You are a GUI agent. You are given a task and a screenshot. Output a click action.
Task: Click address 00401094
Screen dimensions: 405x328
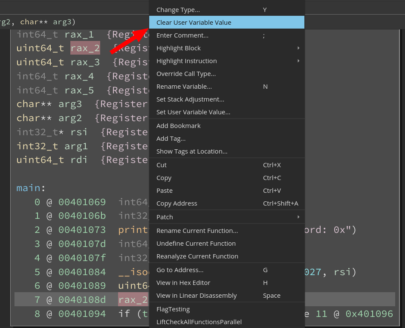click(82, 314)
